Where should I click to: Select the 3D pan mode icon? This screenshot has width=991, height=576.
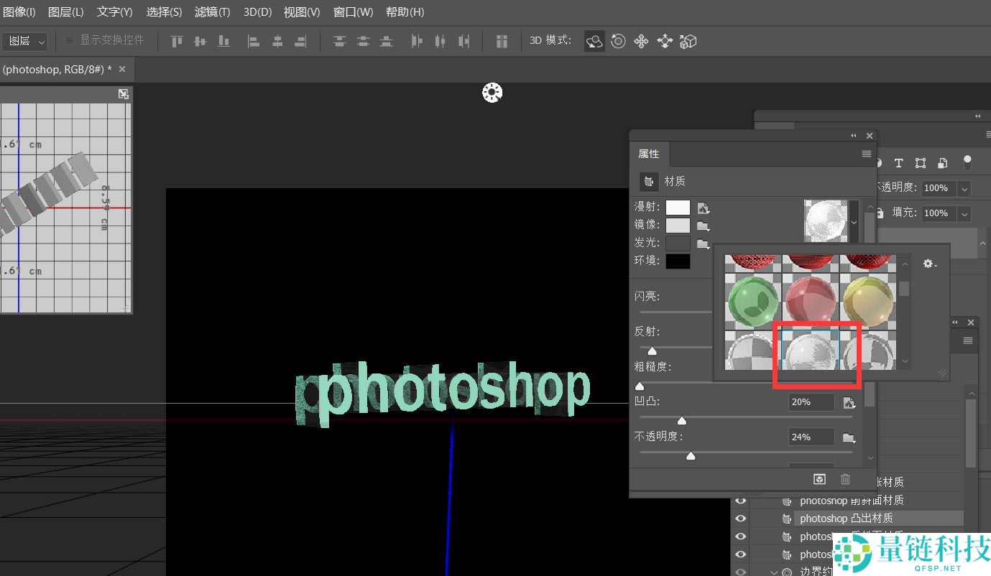pos(641,41)
